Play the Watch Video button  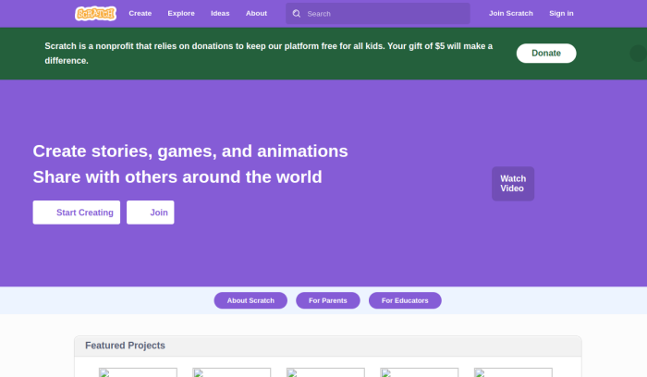click(x=513, y=183)
